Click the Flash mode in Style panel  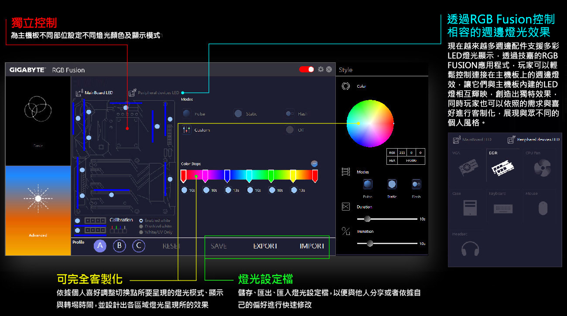point(416,184)
